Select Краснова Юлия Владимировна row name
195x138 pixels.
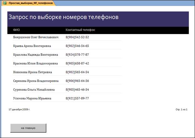(35, 63)
